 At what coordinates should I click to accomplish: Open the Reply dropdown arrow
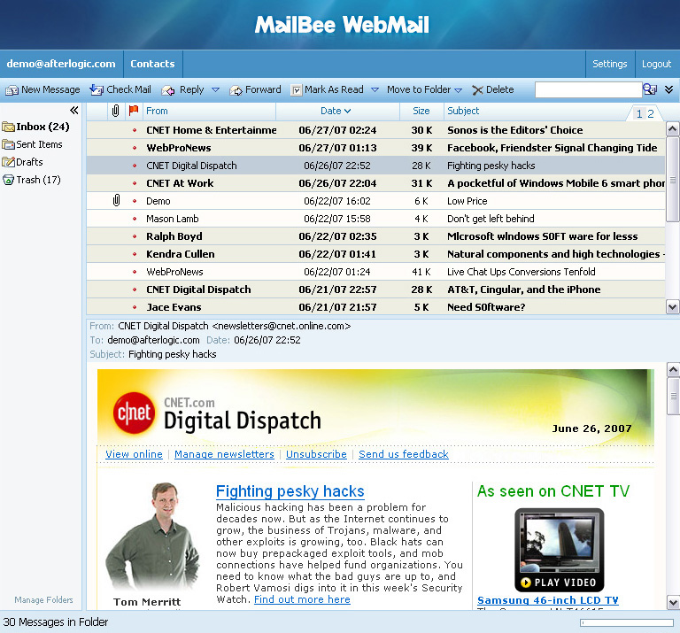(215, 89)
